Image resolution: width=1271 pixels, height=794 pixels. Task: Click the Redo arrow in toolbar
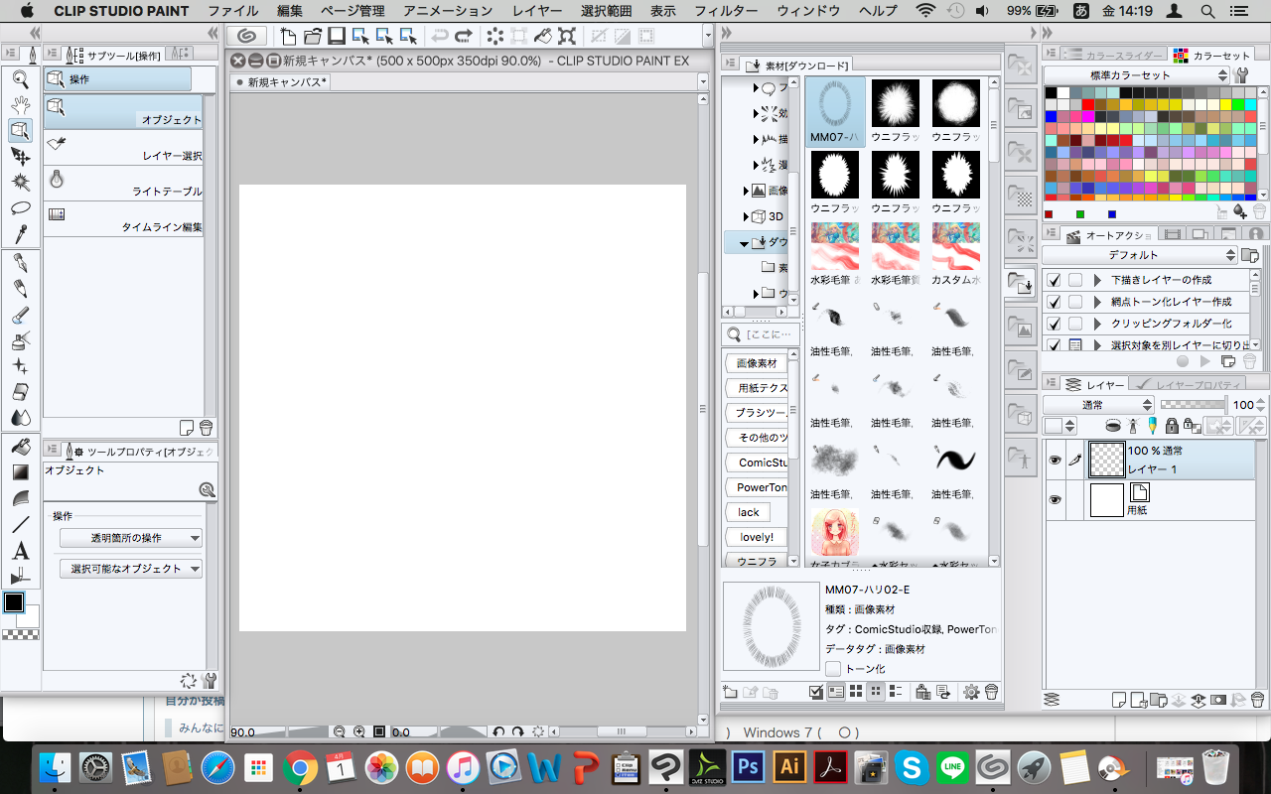pyautogui.click(x=464, y=37)
